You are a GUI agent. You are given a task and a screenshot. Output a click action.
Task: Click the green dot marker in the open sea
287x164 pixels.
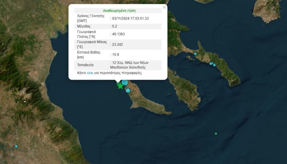[216, 133]
